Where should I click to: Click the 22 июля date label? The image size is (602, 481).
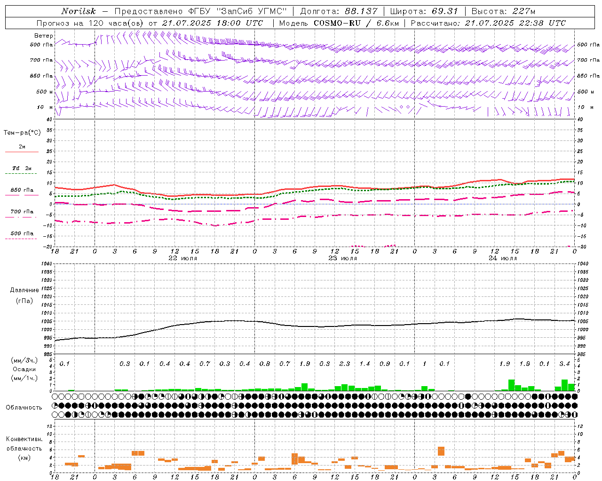coord(183,258)
